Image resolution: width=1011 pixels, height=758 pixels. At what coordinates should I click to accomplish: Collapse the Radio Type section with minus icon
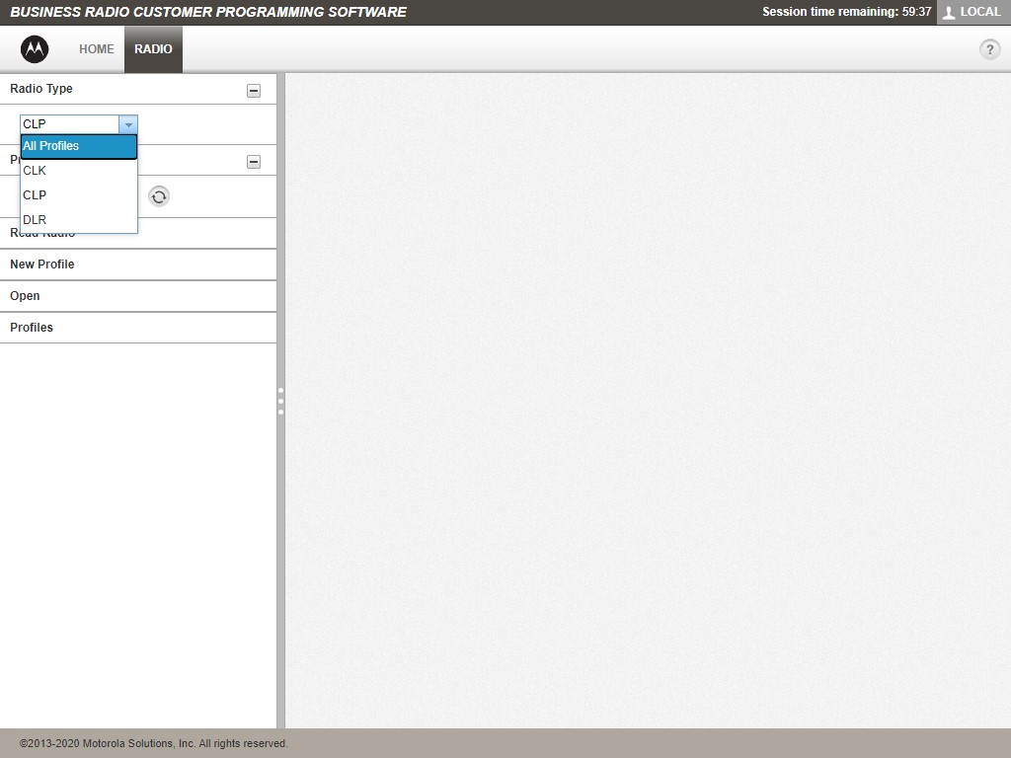click(254, 90)
